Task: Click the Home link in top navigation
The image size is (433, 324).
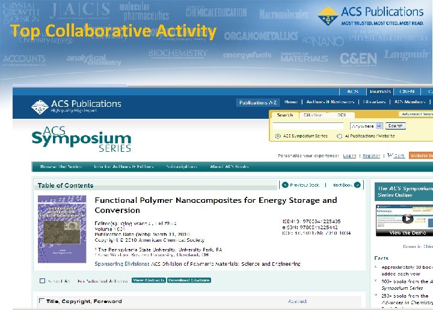Action: [x=291, y=102]
